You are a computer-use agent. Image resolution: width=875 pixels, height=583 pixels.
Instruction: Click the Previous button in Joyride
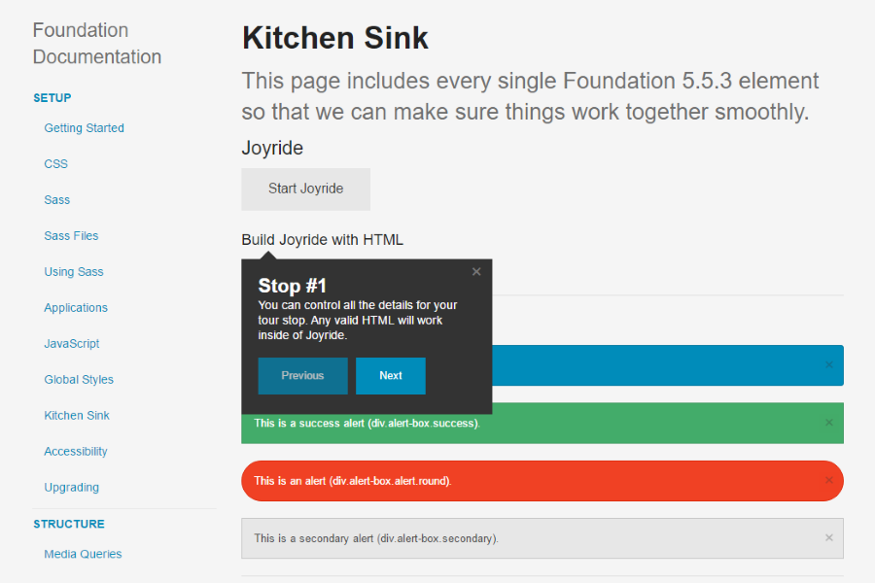302,376
